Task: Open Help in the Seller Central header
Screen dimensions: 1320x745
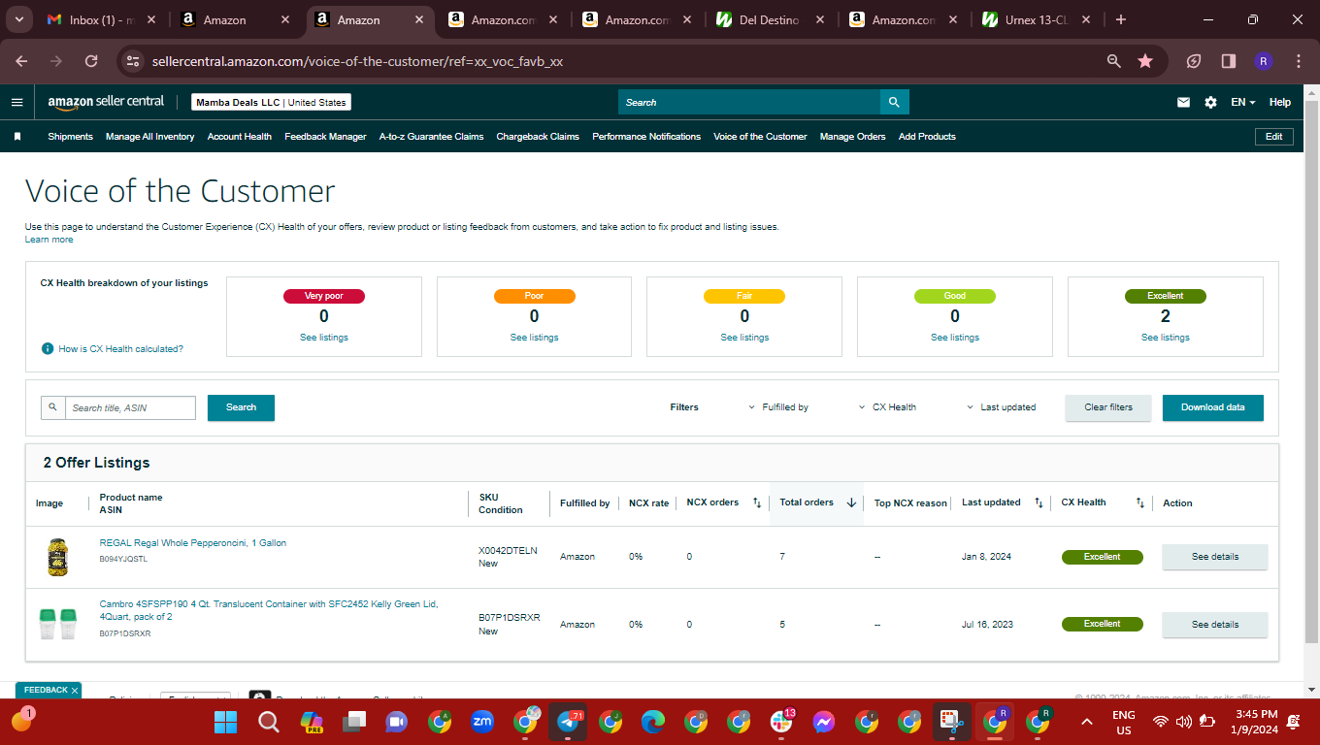Action: [1280, 102]
